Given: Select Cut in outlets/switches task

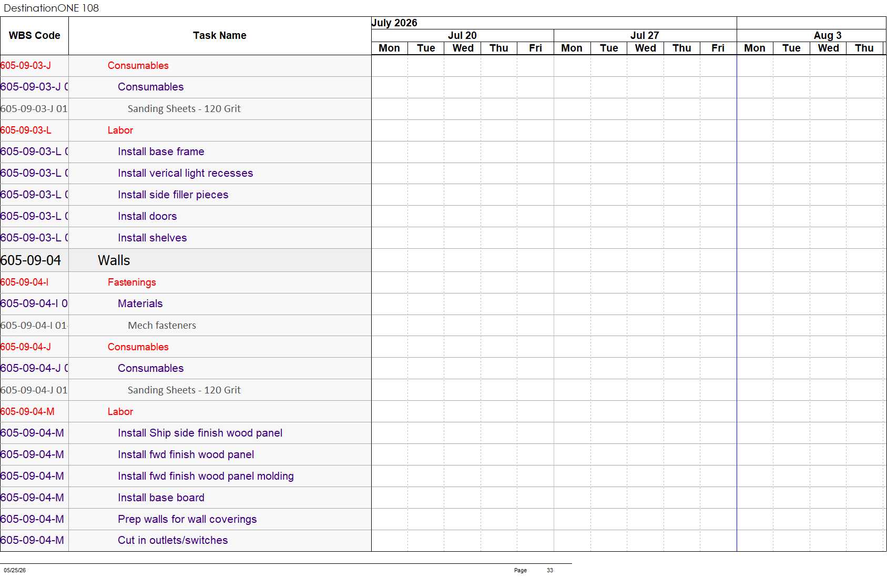Looking at the screenshot, I should [x=172, y=540].
